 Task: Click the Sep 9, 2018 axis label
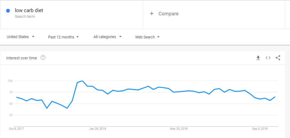click(260, 129)
